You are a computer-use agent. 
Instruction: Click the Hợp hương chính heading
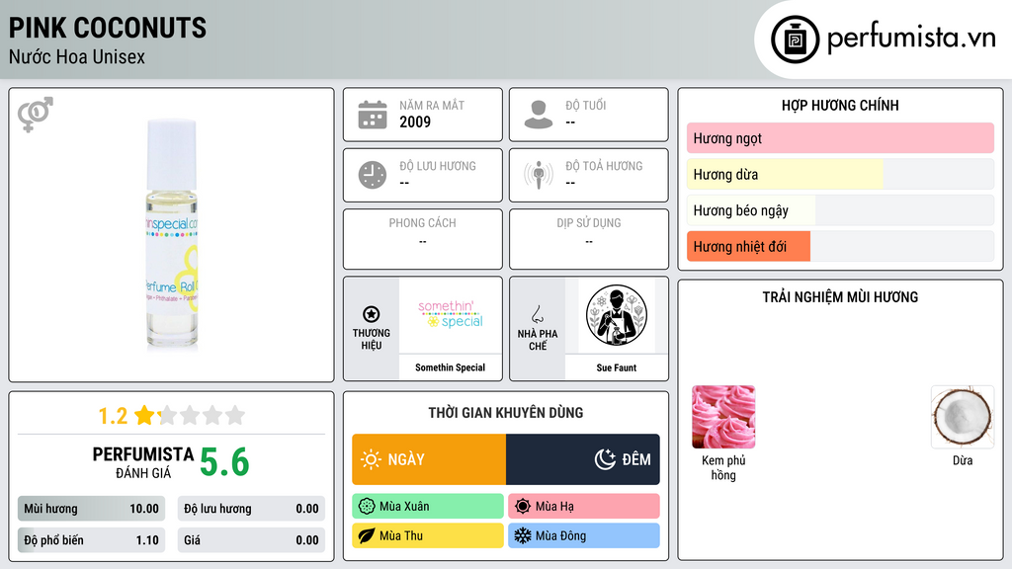coord(840,105)
